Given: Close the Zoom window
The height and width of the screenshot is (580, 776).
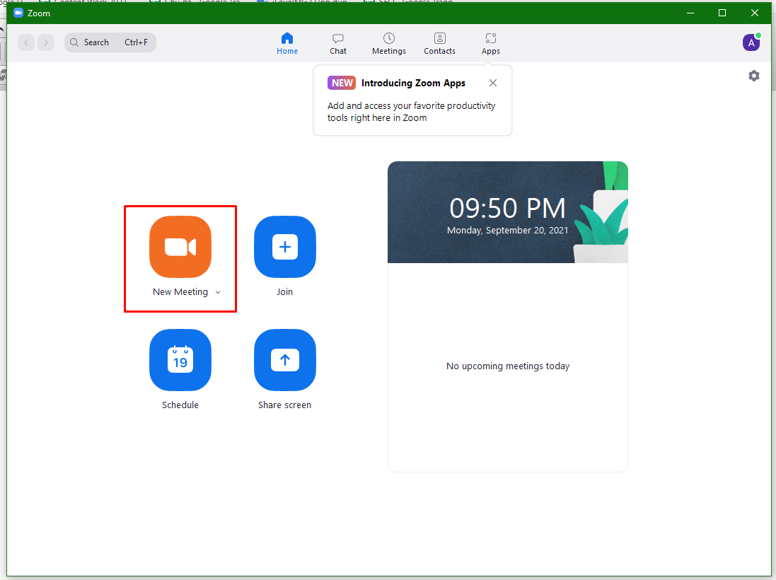Looking at the screenshot, I should pyautogui.click(x=754, y=13).
